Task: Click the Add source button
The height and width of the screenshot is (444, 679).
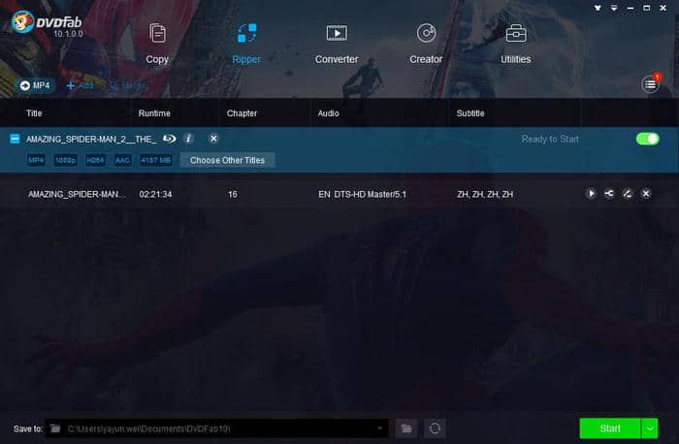Action: pyautogui.click(x=81, y=85)
